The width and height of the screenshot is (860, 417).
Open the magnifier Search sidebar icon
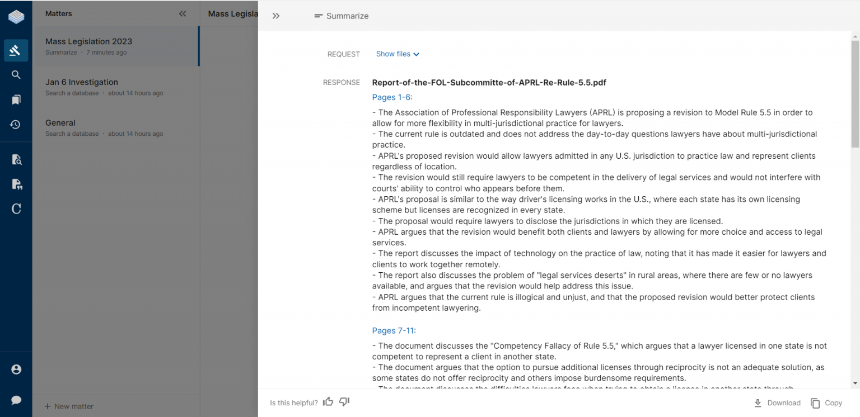[x=16, y=75]
